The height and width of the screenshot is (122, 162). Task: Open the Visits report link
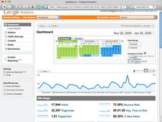click(64, 105)
